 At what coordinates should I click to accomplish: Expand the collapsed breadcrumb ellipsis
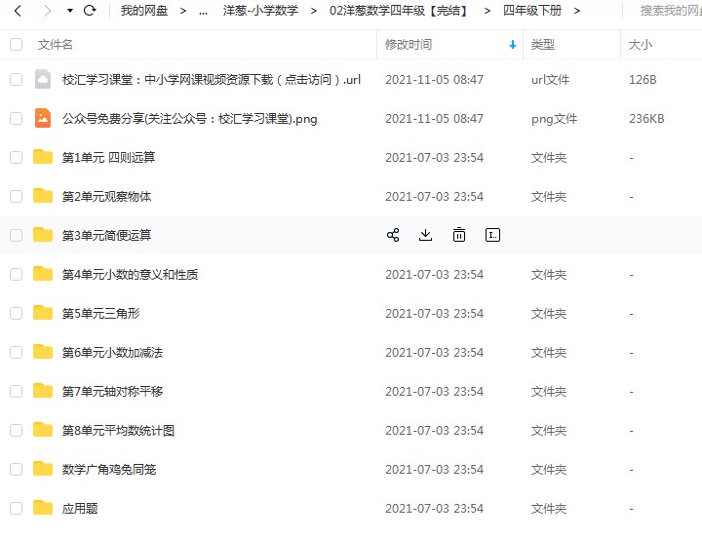pos(203,11)
